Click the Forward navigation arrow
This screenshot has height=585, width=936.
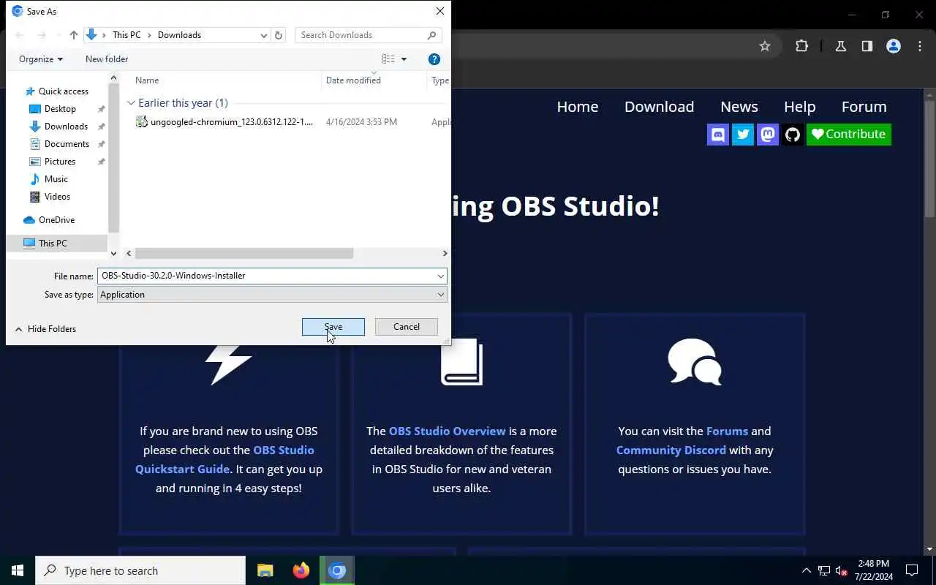pyautogui.click(x=41, y=35)
